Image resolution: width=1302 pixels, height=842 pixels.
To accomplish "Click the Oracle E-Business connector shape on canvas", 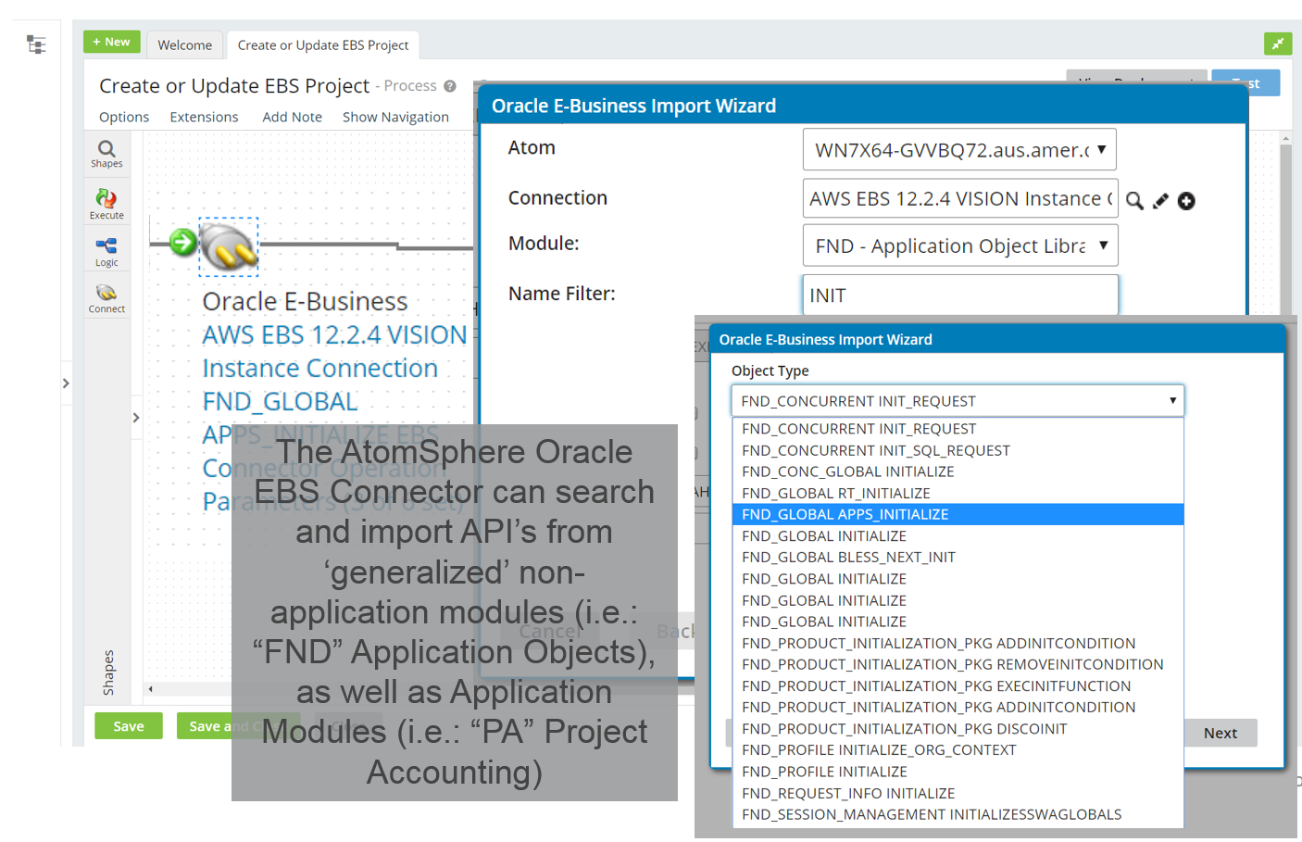I will coord(229,245).
